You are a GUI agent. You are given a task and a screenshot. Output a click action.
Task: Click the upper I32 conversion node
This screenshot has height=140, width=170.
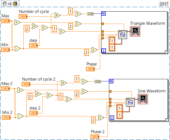point(91,14)
